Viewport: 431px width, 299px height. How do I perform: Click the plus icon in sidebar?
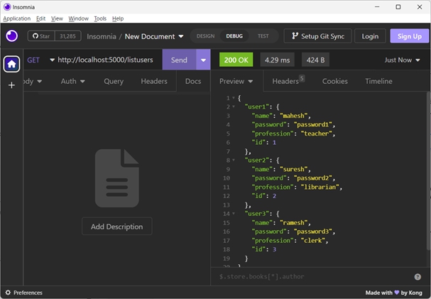(11, 85)
